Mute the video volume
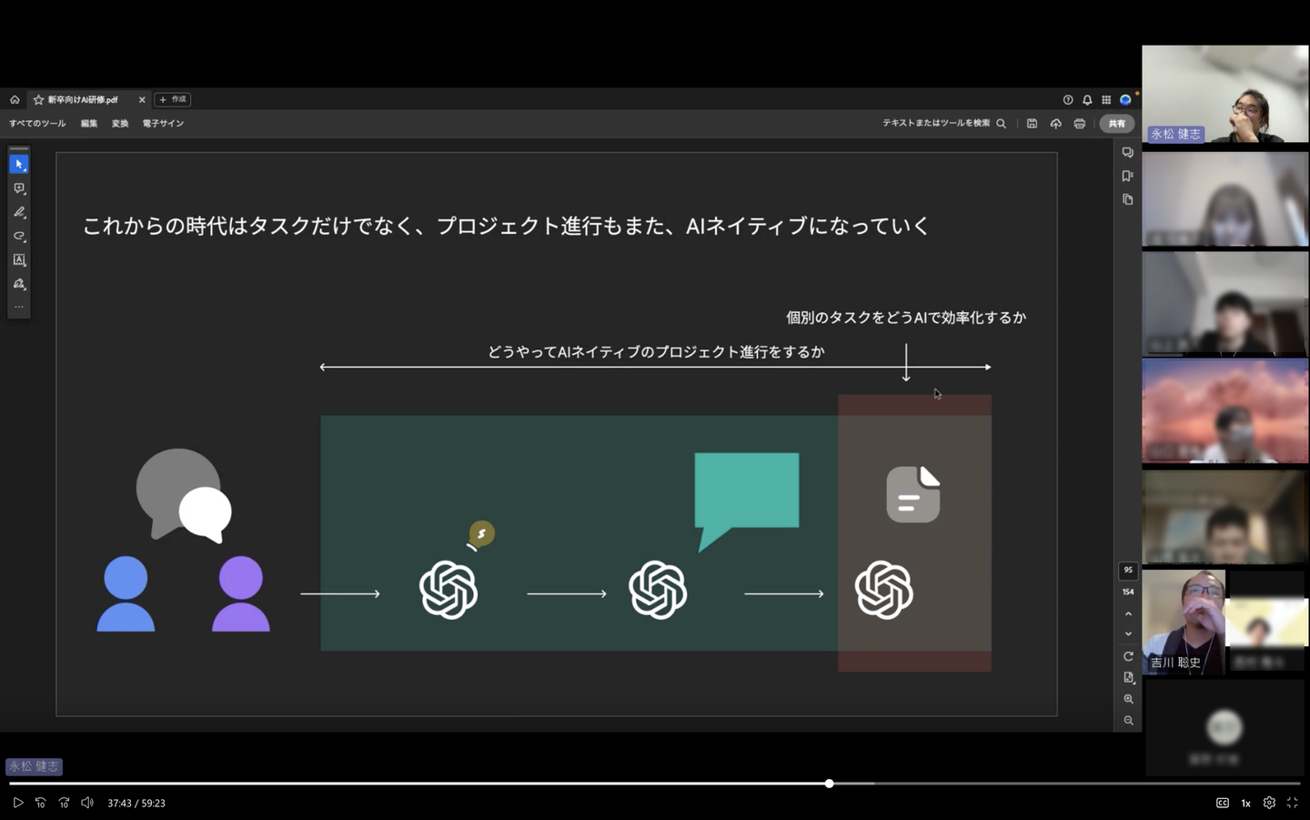This screenshot has height=820, width=1310. click(x=87, y=803)
